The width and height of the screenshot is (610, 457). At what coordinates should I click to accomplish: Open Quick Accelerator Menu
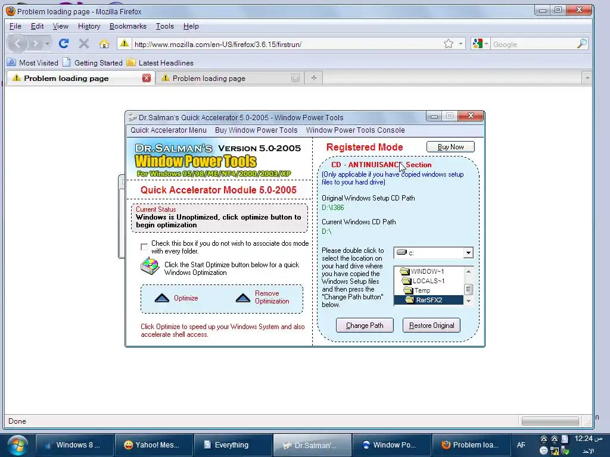[169, 130]
